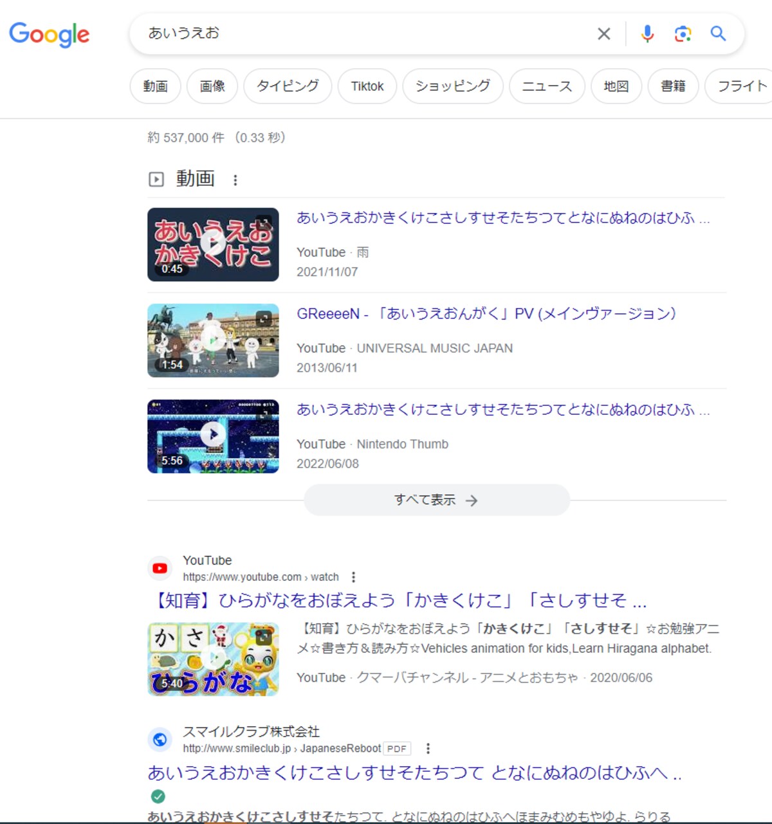772x824 pixels.
Task: Select the 動画 filter tab
Action: [156, 86]
